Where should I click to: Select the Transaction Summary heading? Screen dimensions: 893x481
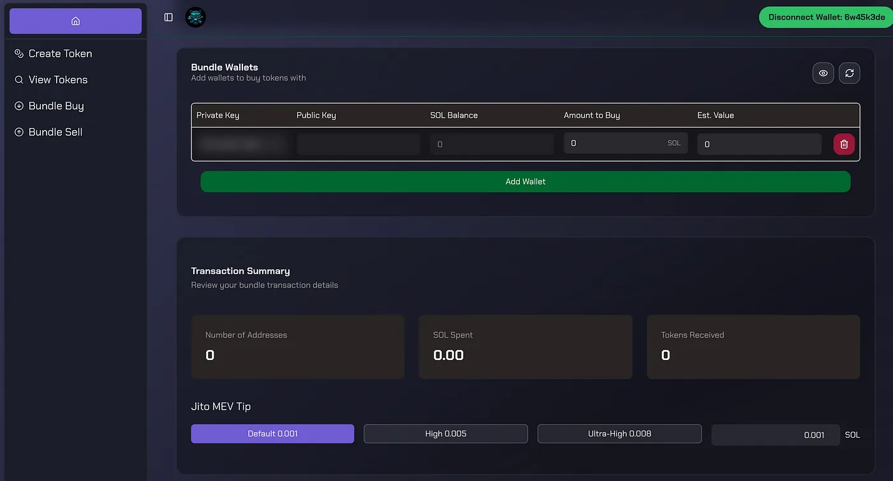pyautogui.click(x=240, y=271)
